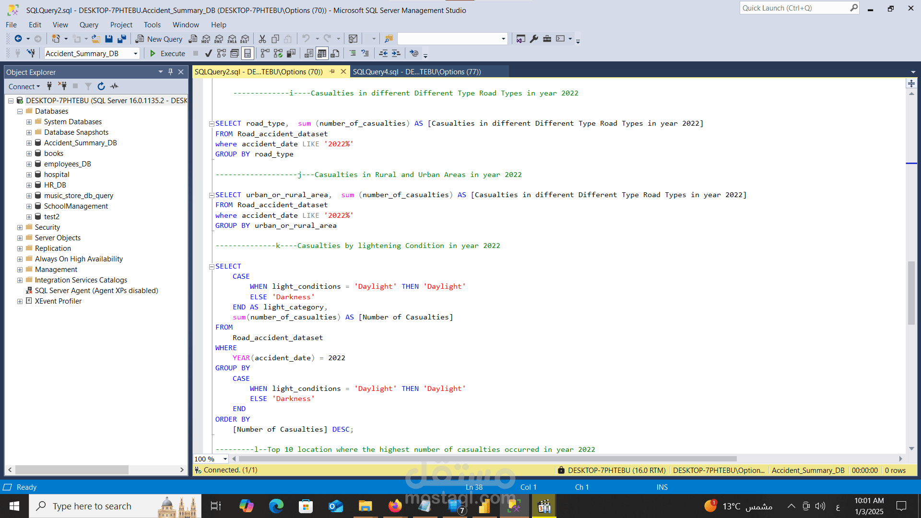Image resolution: width=921 pixels, height=518 pixels.
Task: Click the Find in Files icon
Action: click(389, 39)
